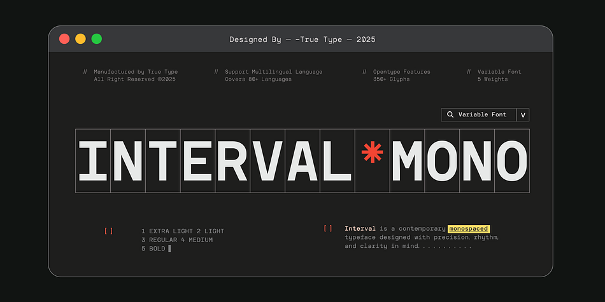Click the red brackets beside the weights list
Image resolution: width=605 pixels, height=302 pixels.
[108, 231]
